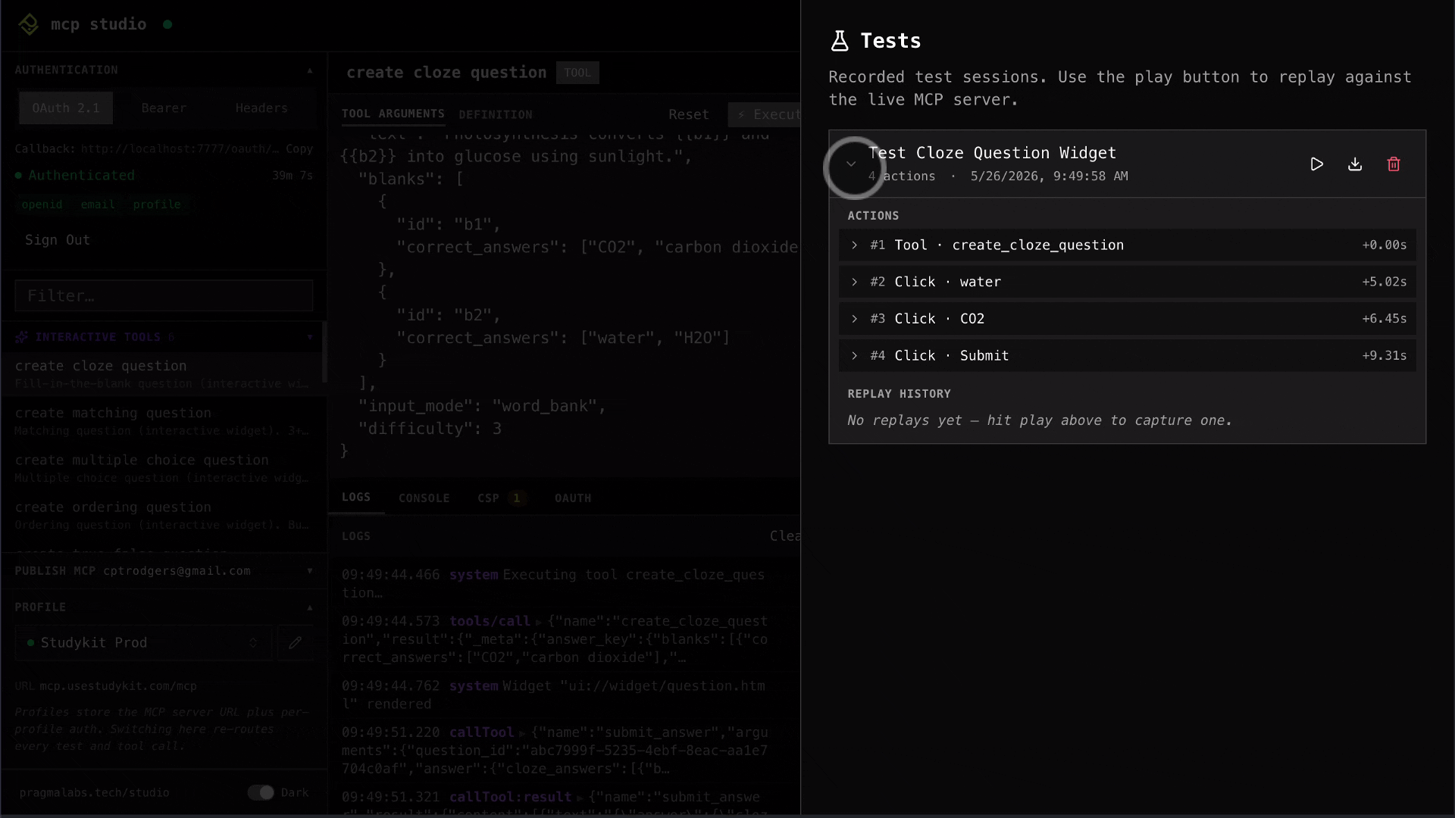1455x818 pixels.
Task: Copy the OAuth callback URL
Action: coord(299,149)
